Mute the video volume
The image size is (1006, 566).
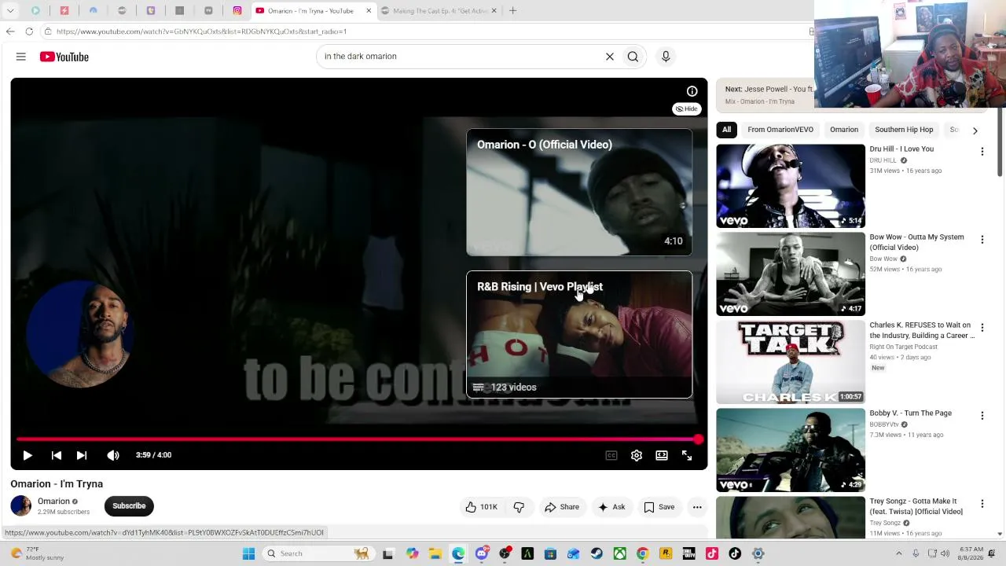pyautogui.click(x=113, y=455)
